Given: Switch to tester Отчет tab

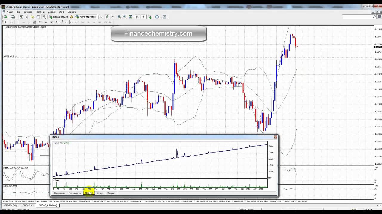Looking at the screenshot, I should [x=100, y=193].
